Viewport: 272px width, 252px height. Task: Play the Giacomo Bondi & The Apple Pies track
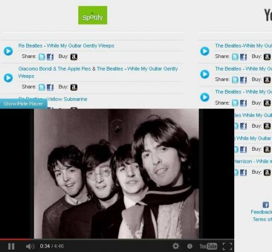click(x=8, y=78)
